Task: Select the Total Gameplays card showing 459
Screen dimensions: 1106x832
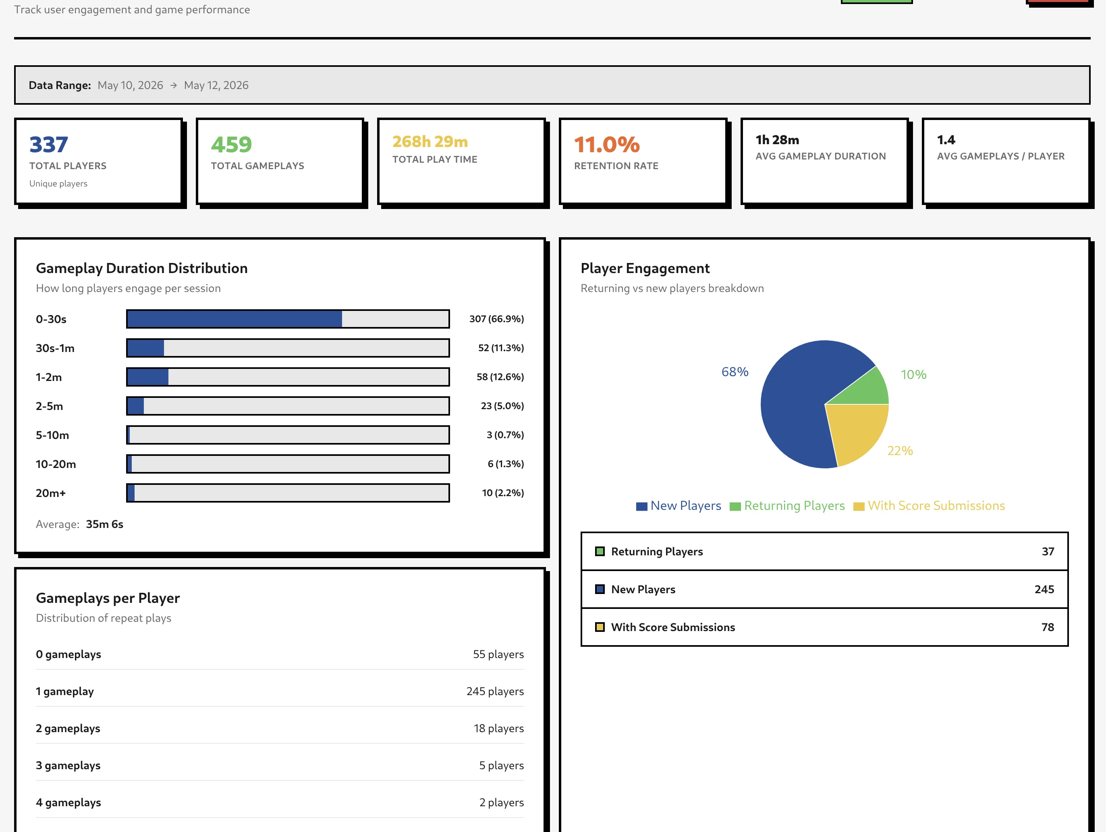Action: pos(280,161)
